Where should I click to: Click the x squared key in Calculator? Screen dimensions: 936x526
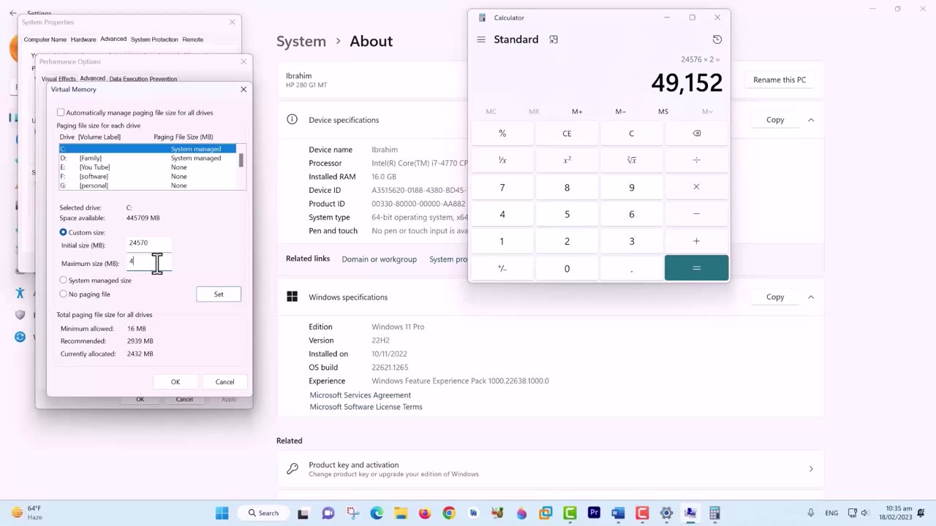click(567, 160)
